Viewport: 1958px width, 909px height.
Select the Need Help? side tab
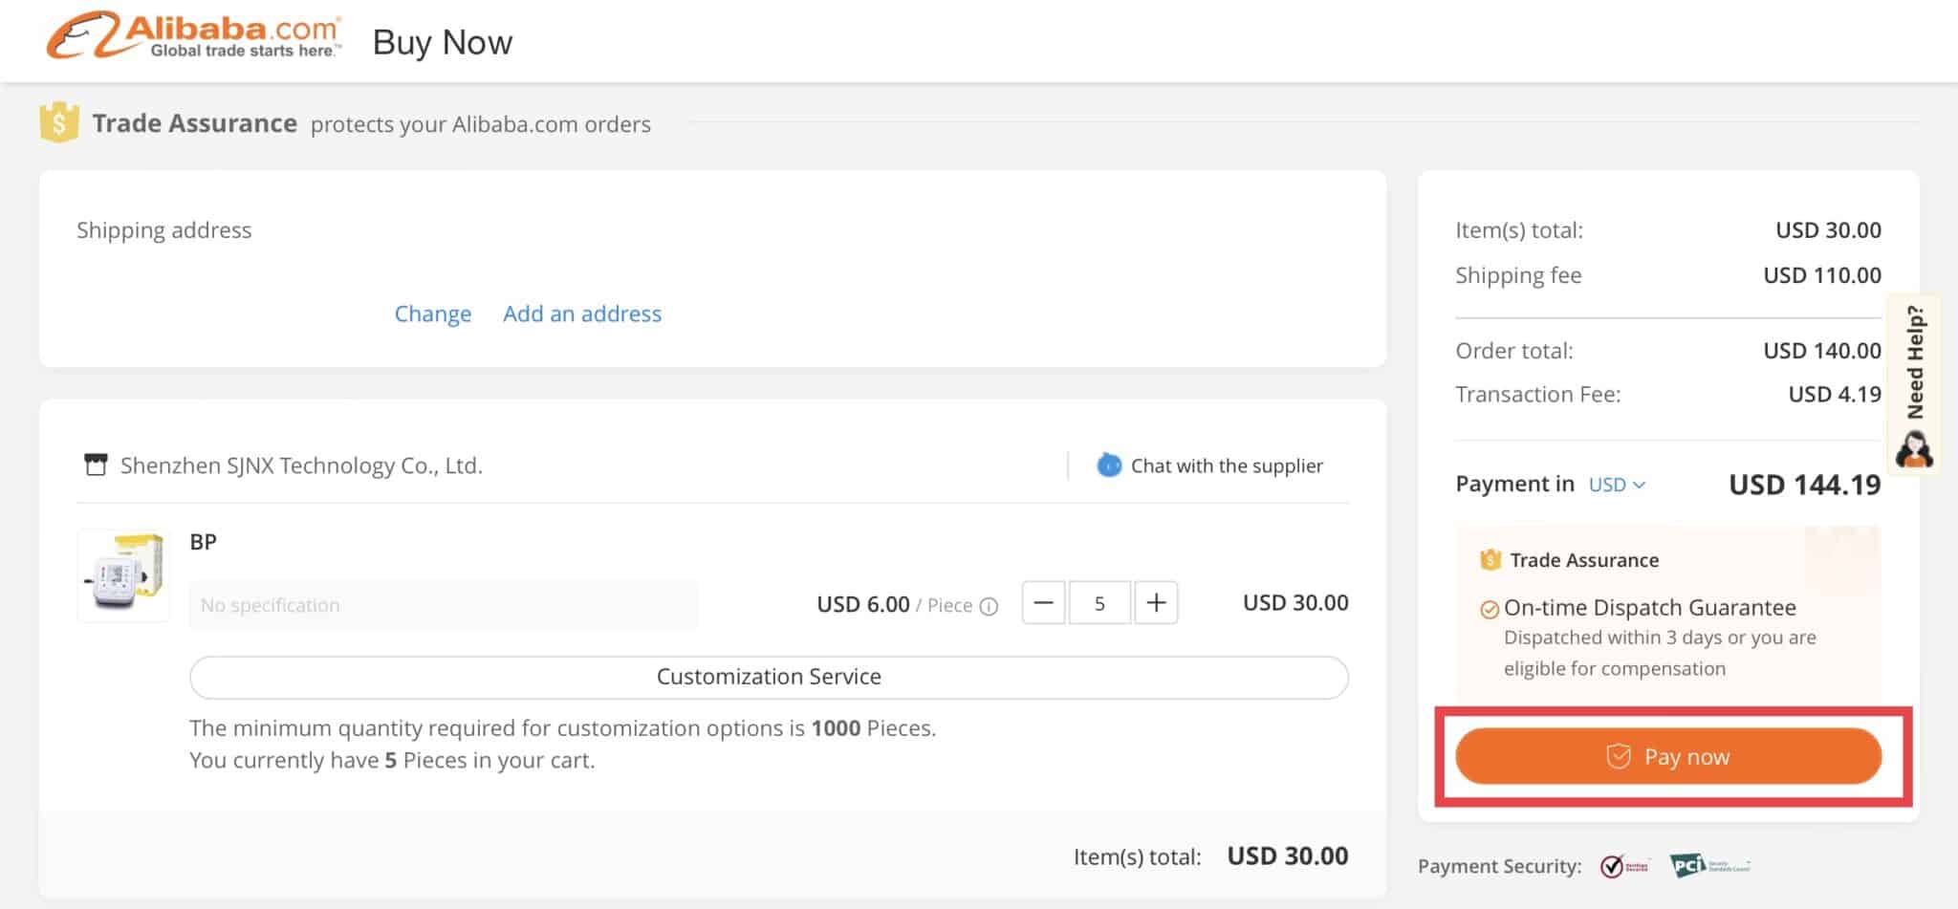[1915, 363]
